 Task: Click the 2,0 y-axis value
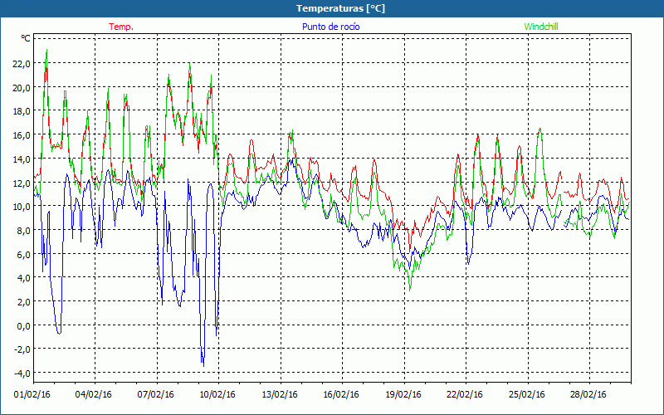coord(24,302)
